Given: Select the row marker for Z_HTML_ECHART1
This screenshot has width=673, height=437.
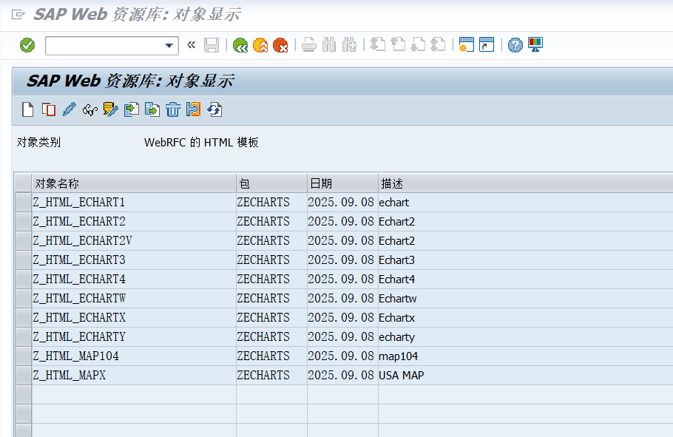Looking at the screenshot, I should click(23, 202).
